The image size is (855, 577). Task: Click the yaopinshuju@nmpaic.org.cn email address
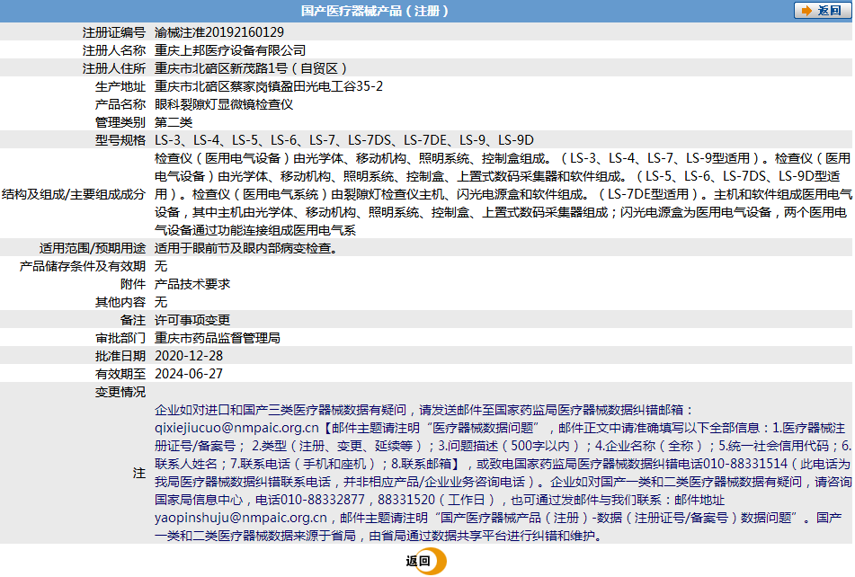[x=241, y=518]
